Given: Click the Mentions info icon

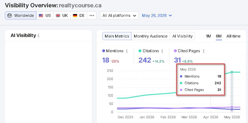Looking at the screenshot, I should point(127,51).
